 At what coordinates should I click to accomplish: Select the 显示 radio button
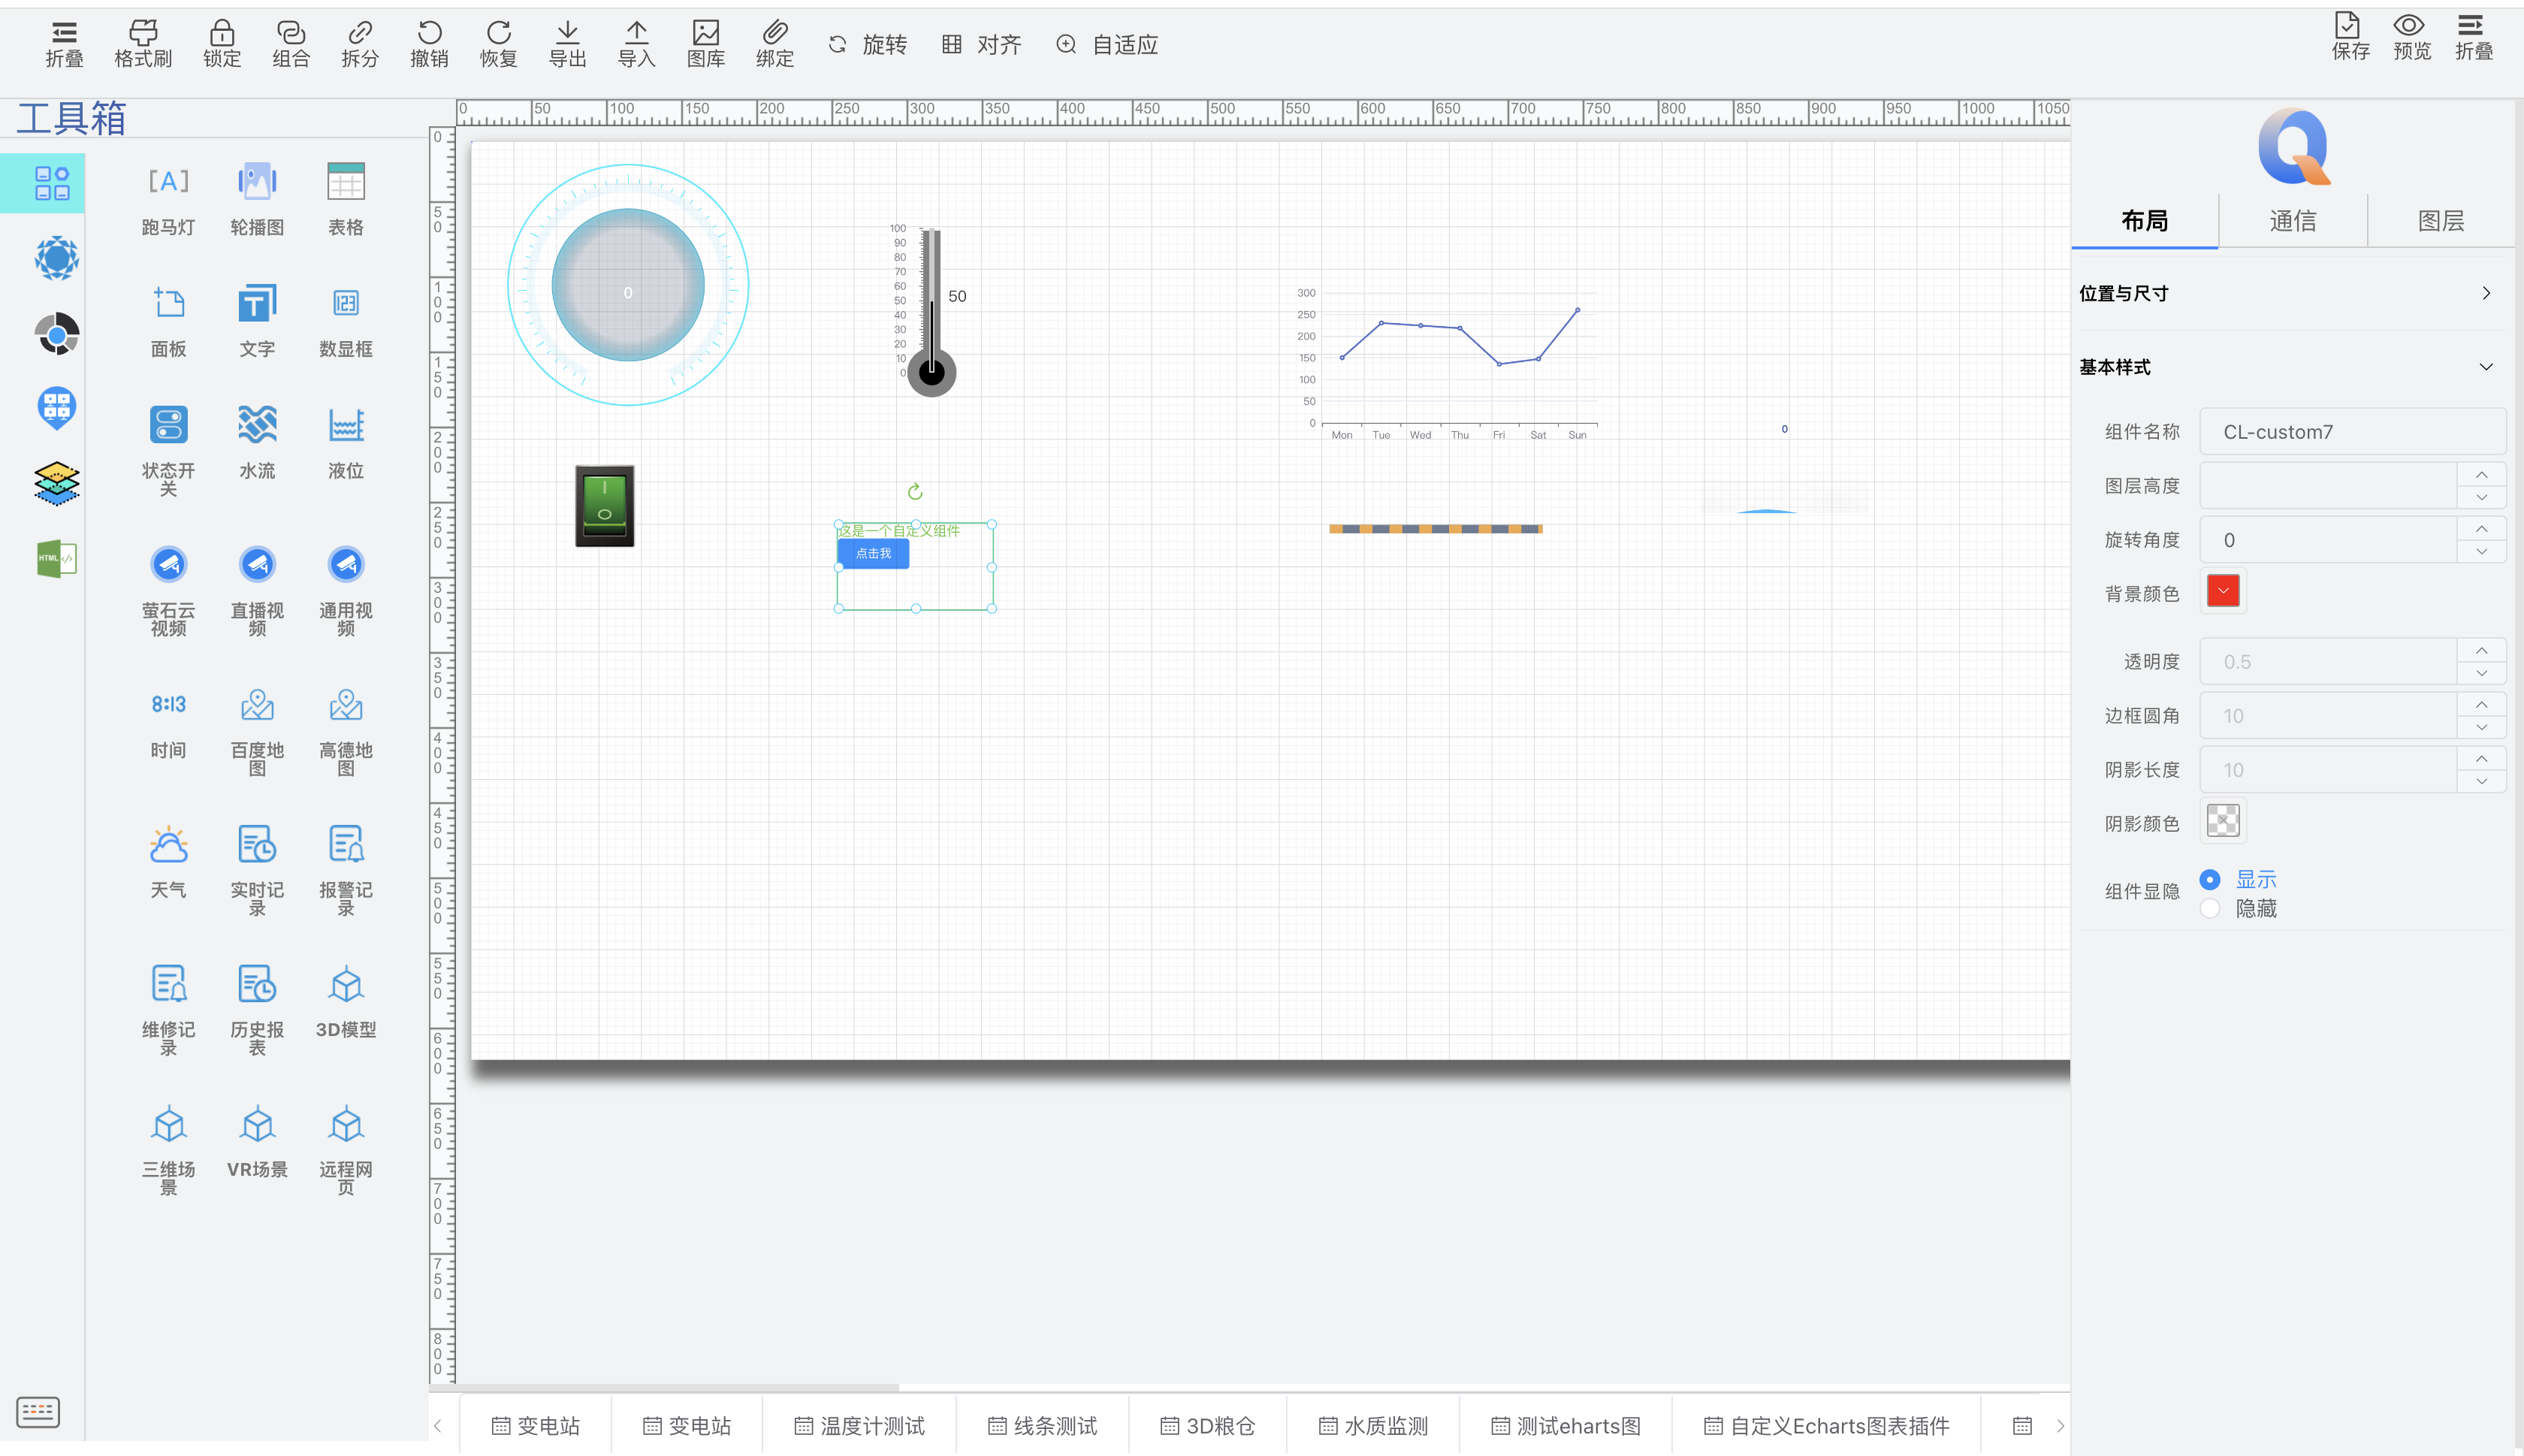(x=2211, y=880)
